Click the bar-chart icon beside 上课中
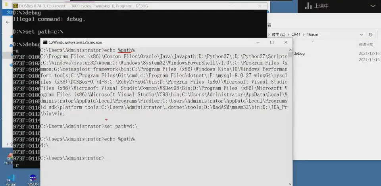Image resolution: width=381 pixels, height=186 pixels. [x=308, y=6]
